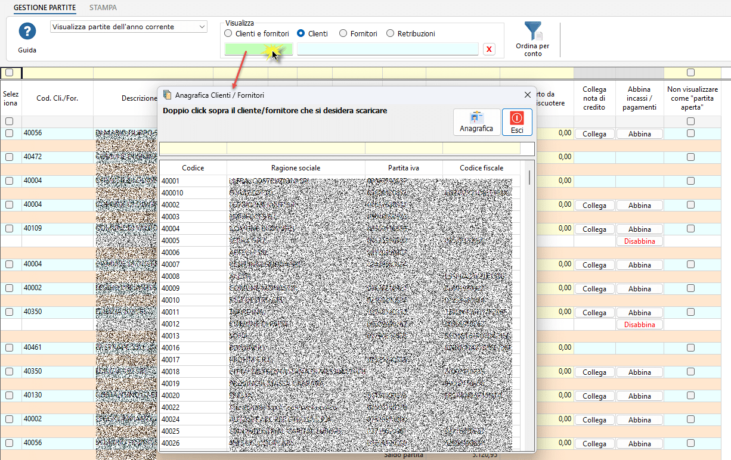Viewport: 731px width, 460px height.
Task: Select the Clienti e fornitori radio option
Action: click(228, 34)
